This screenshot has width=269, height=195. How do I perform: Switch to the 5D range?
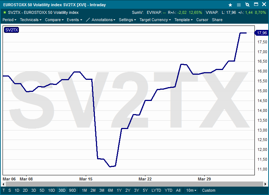click(42, 190)
